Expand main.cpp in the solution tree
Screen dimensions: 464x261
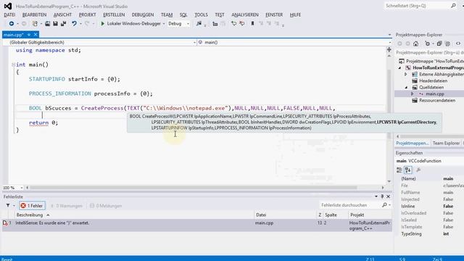click(413, 94)
